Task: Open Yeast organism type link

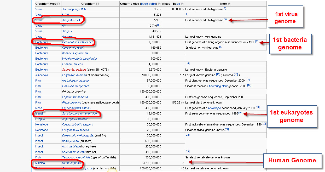Action: point(39,113)
